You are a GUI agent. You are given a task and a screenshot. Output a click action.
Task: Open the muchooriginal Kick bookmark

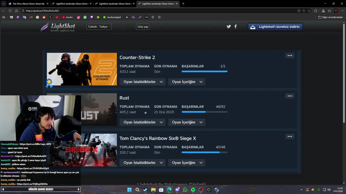click(x=112, y=17)
